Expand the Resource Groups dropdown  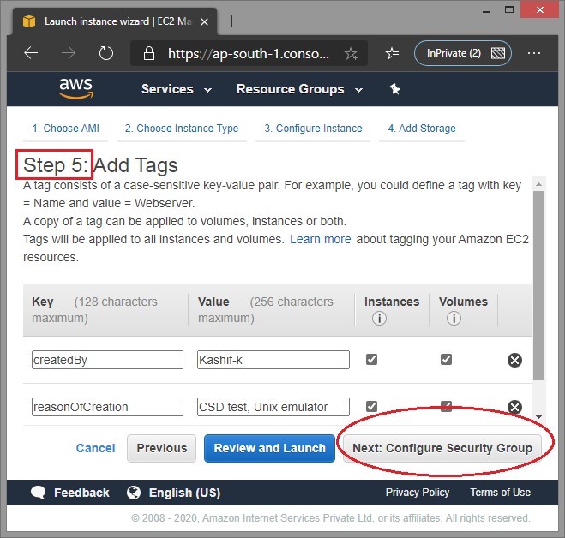[299, 89]
